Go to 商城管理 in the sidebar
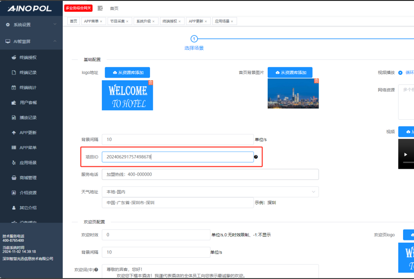This screenshot has width=414, height=279. click(x=28, y=177)
